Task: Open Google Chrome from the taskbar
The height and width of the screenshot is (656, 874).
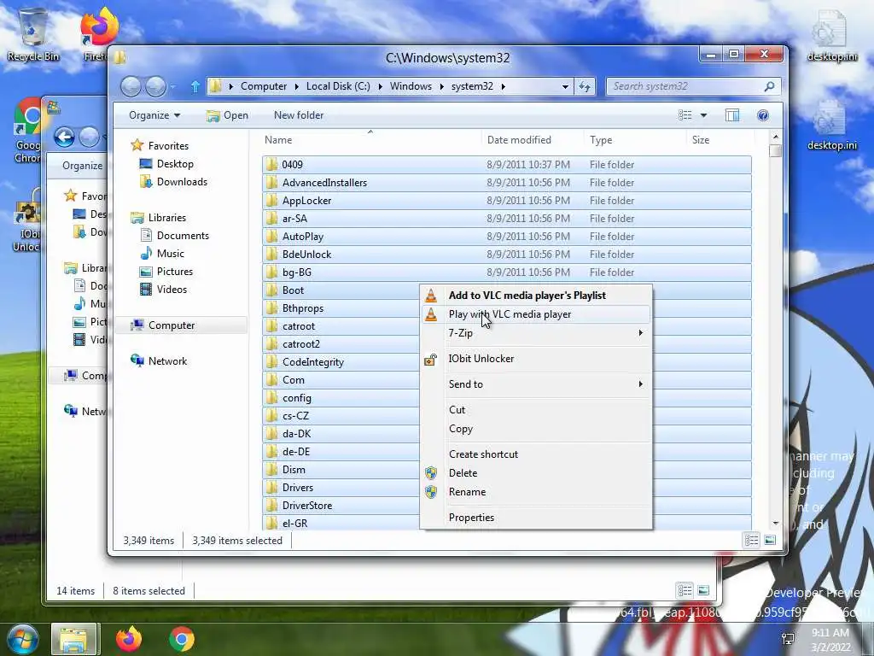Action: coord(181,639)
